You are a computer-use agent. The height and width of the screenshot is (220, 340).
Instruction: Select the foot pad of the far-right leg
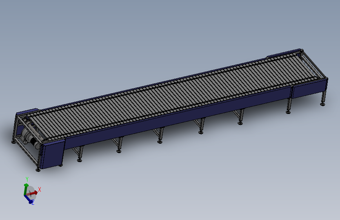point(323,105)
